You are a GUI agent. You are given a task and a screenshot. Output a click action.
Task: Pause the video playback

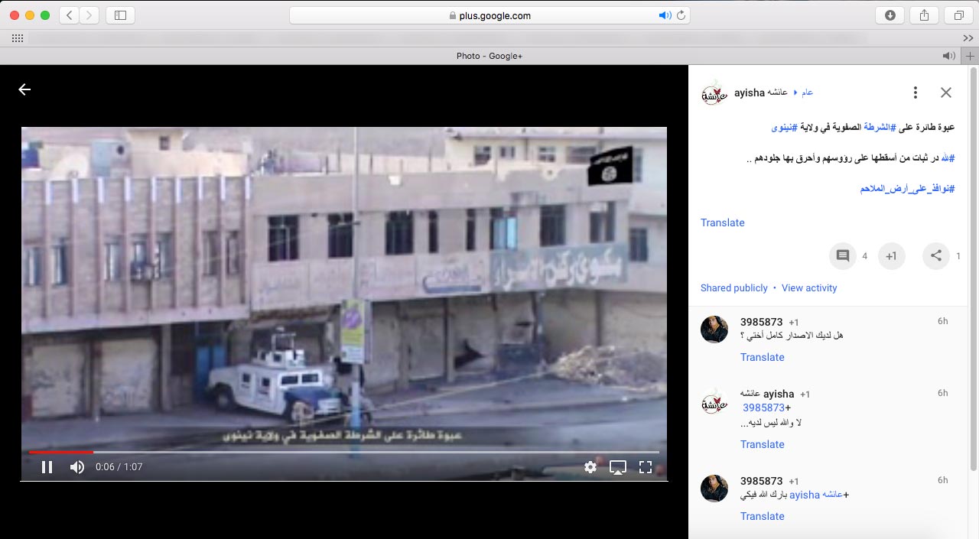[47, 467]
